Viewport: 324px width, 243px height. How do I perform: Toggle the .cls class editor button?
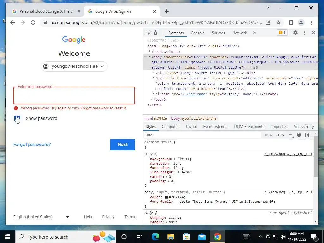pos(280,135)
